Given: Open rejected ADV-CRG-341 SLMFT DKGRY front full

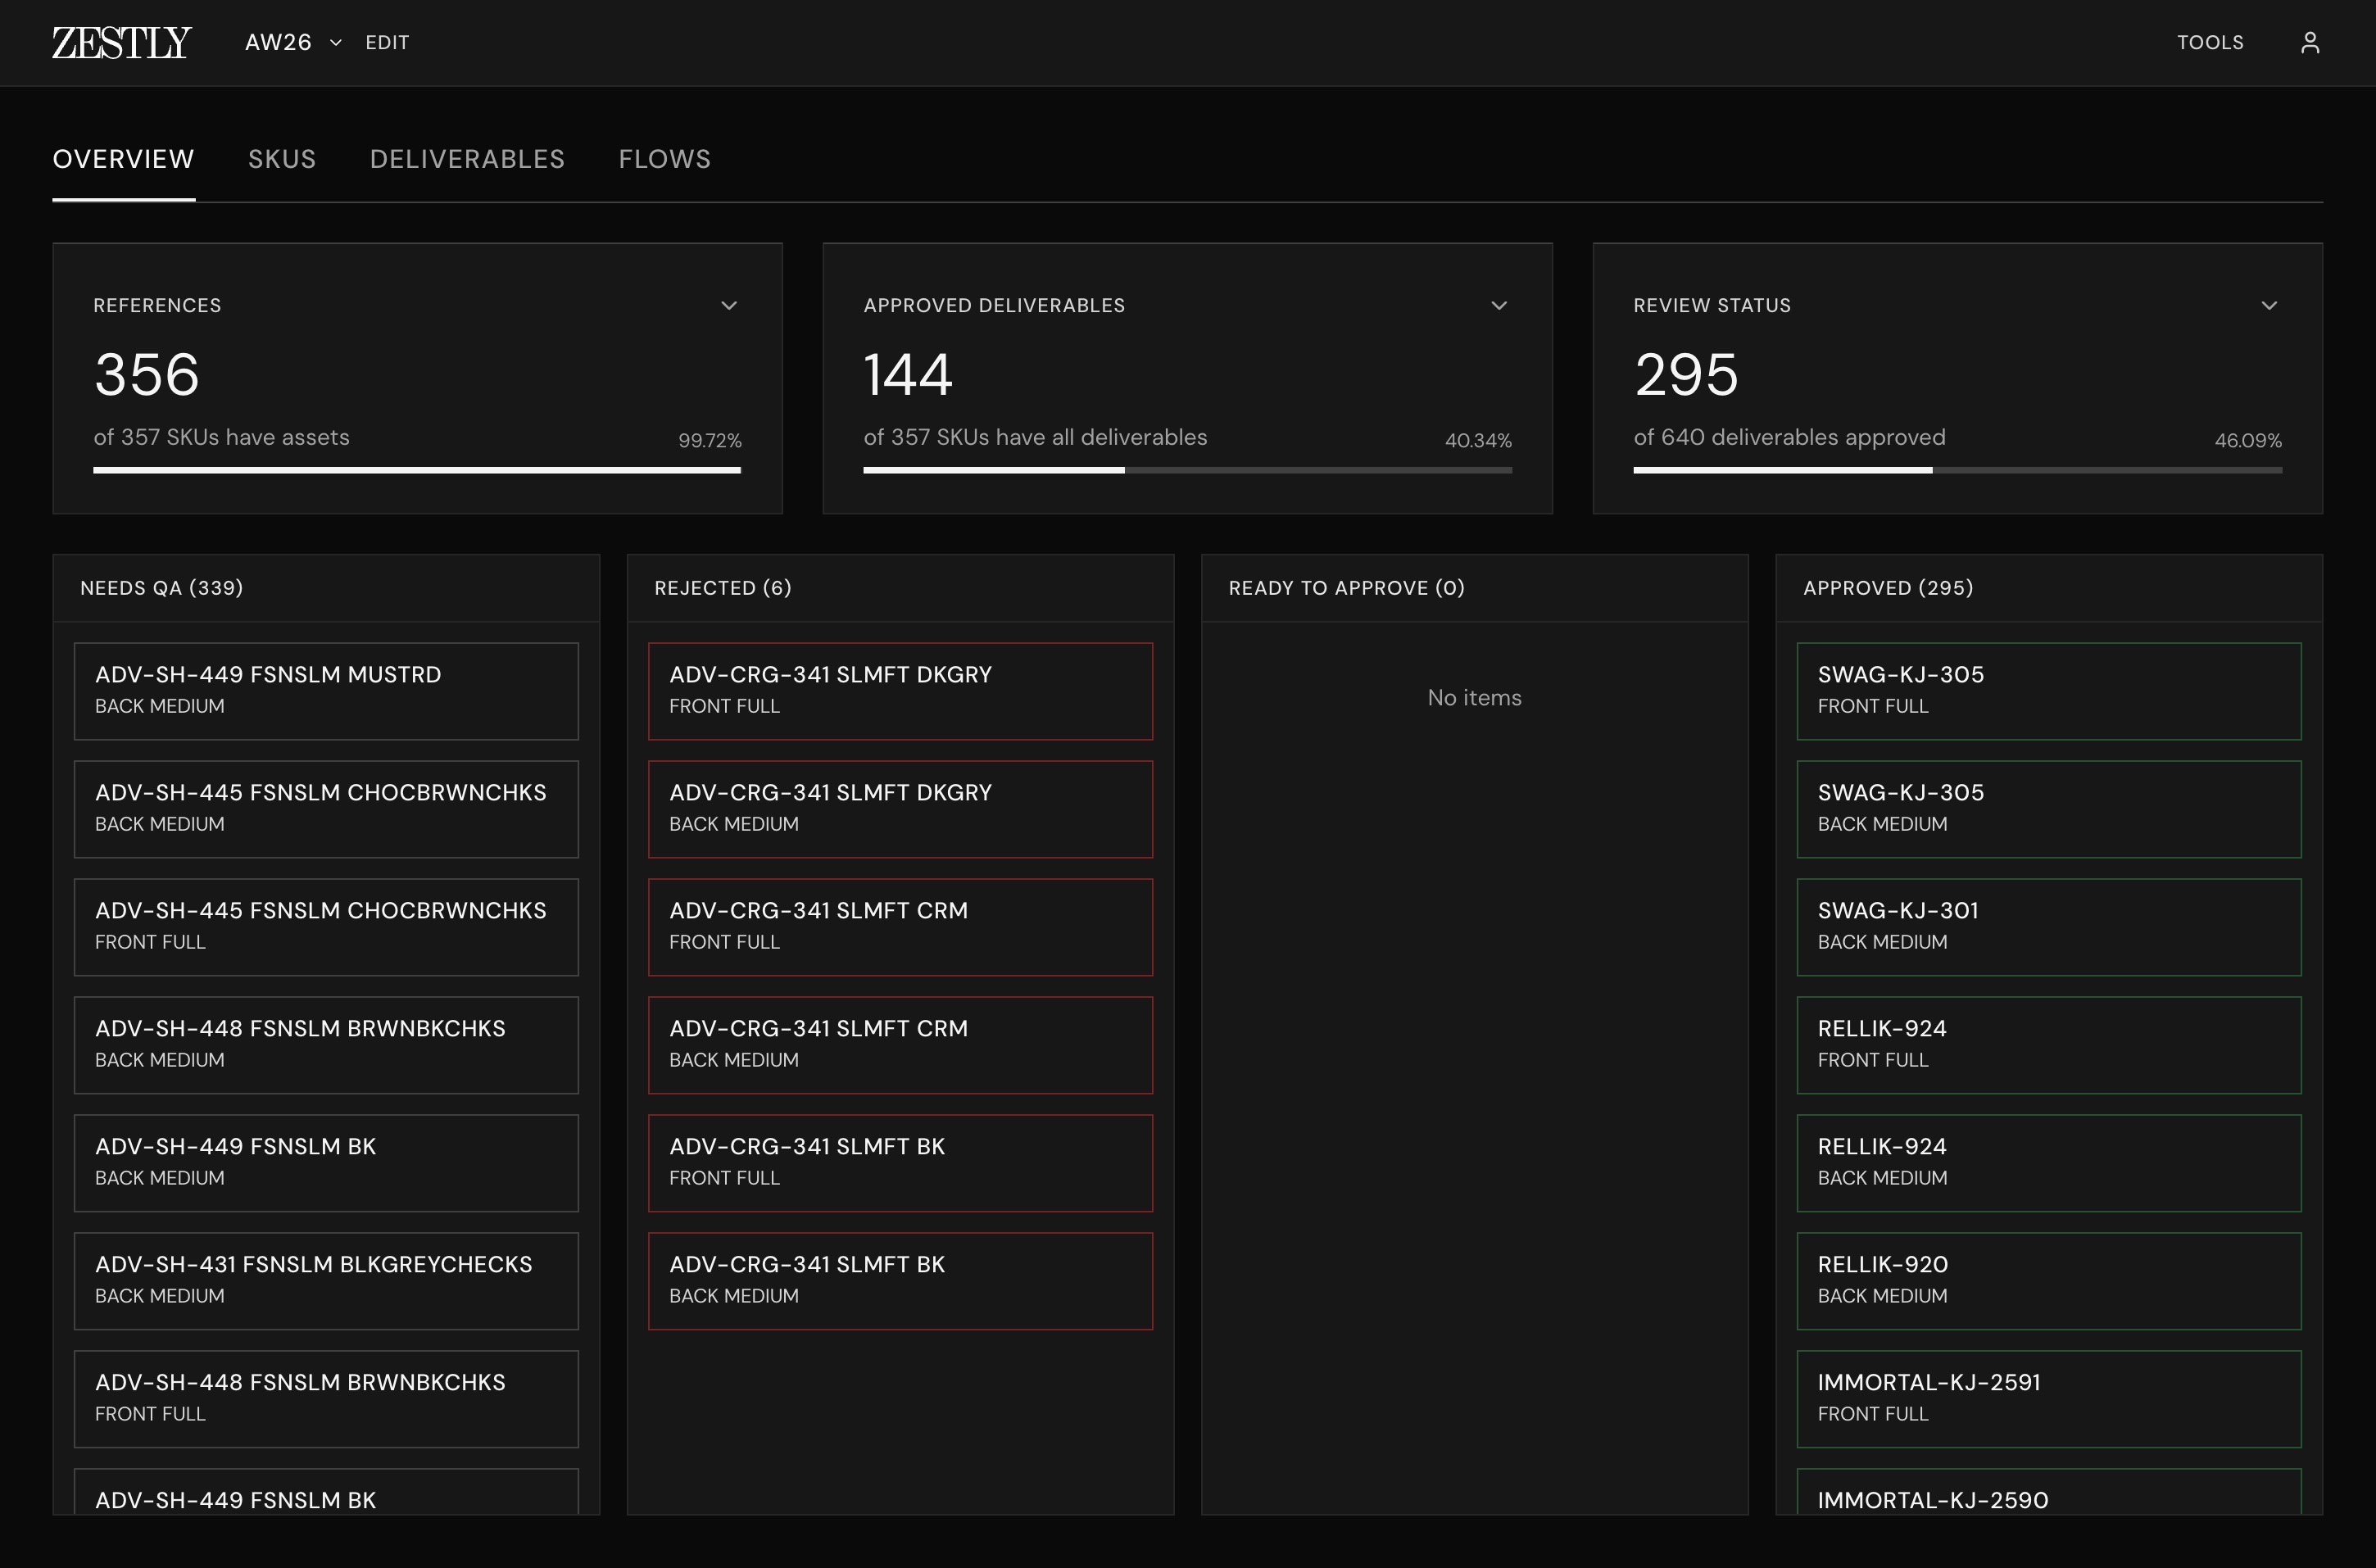Looking at the screenshot, I should (x=900, y=690).
